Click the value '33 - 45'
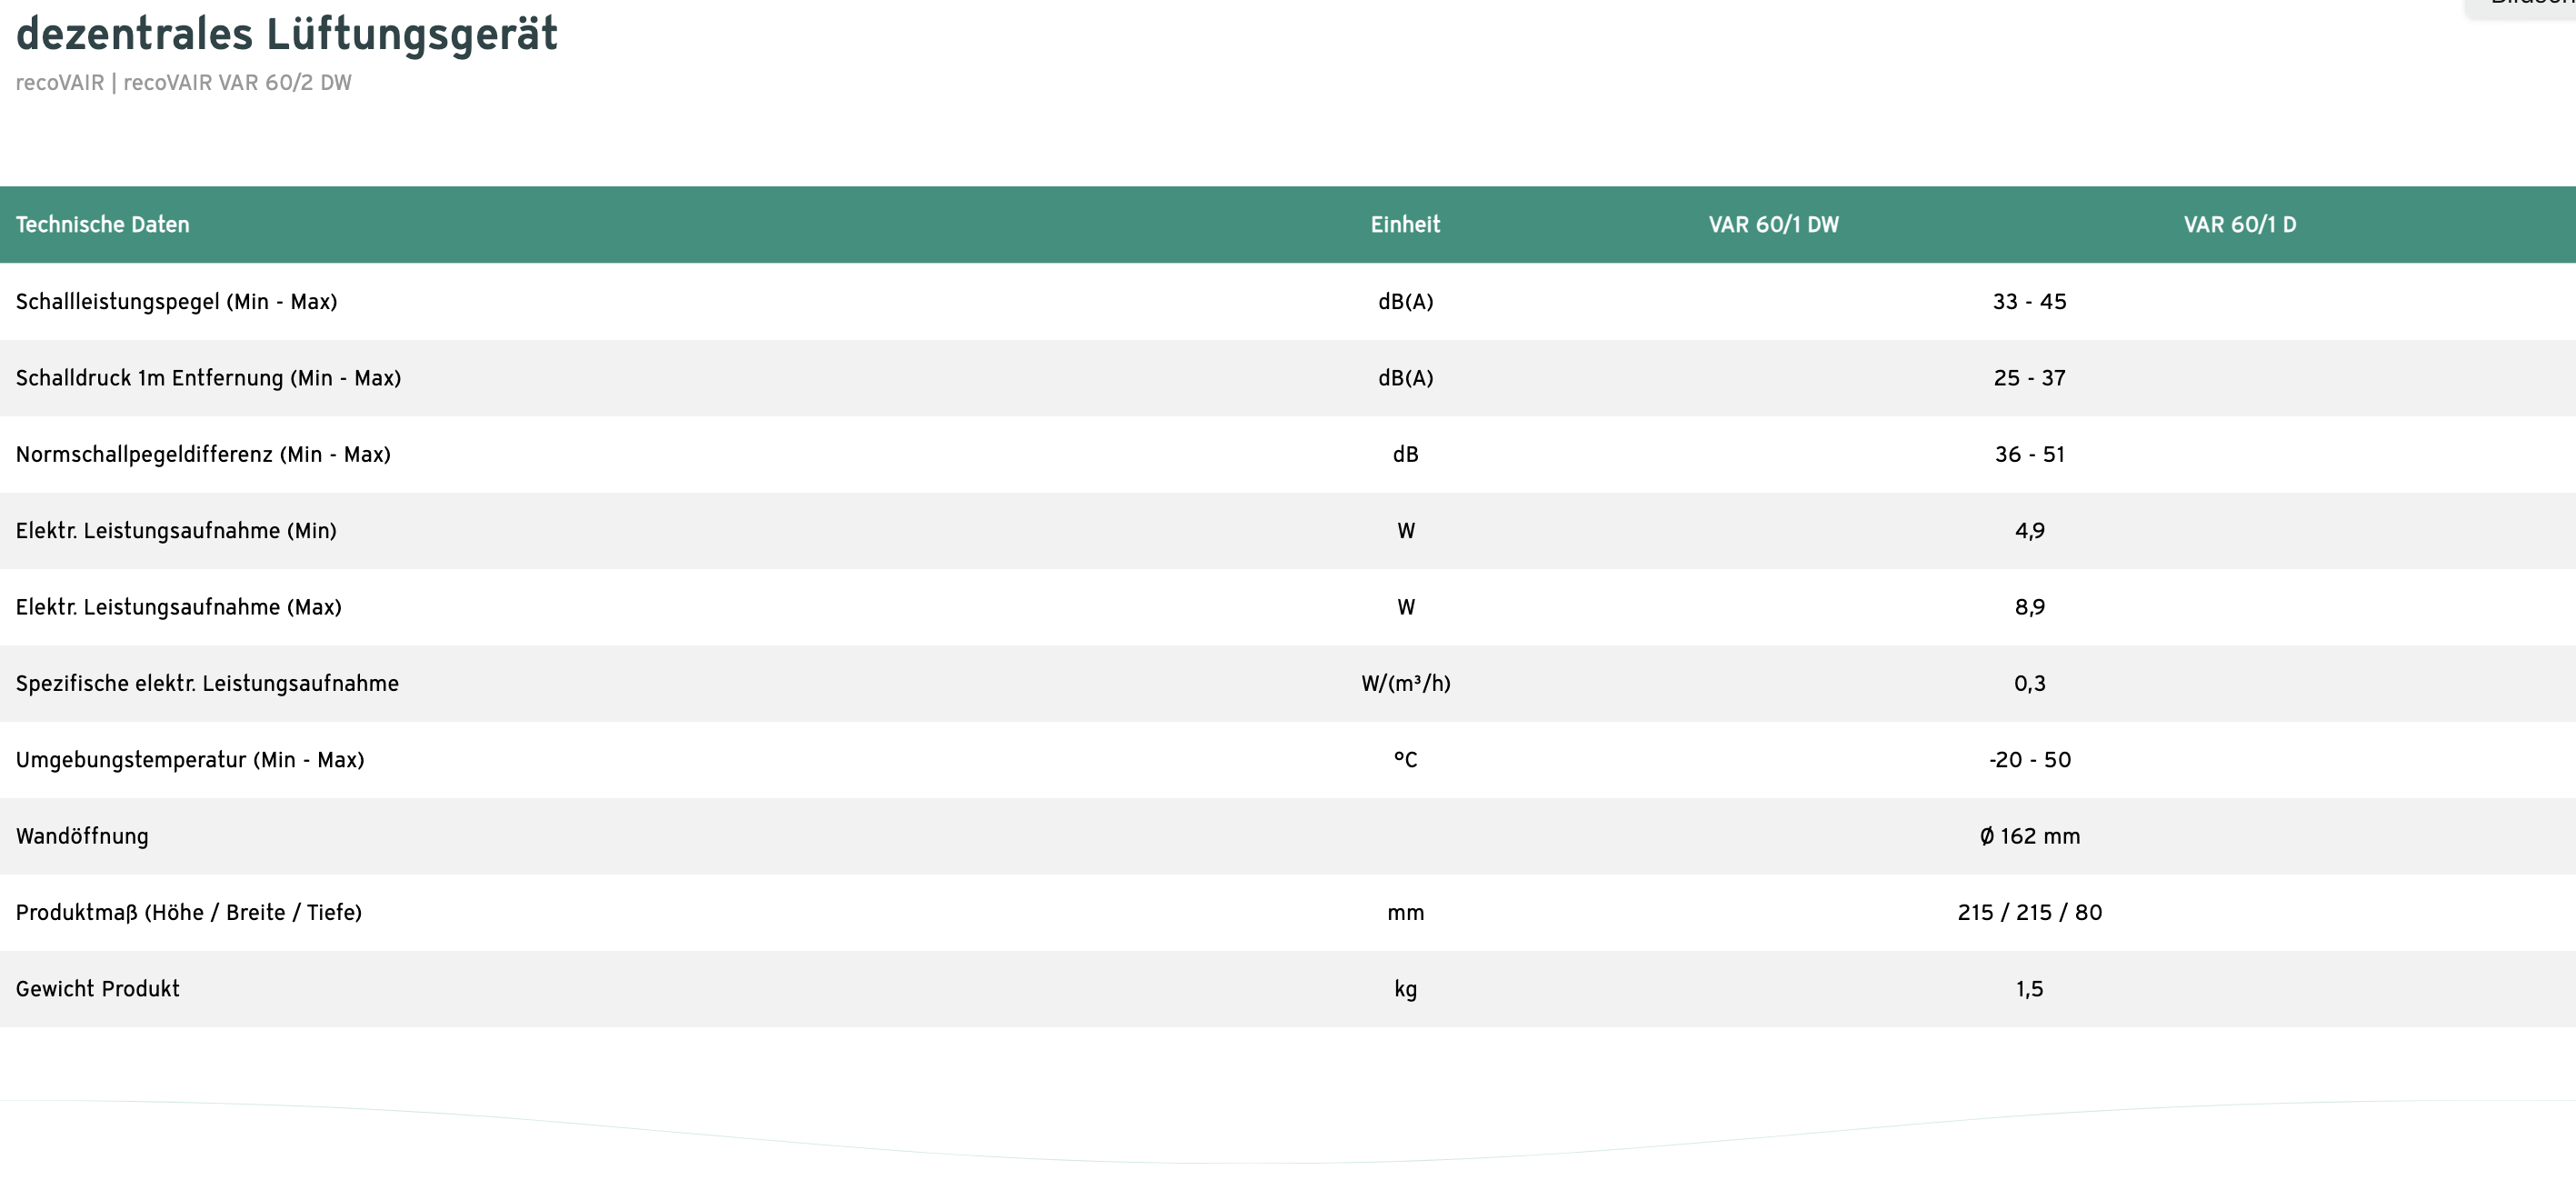Viewport: 2576px width, 1200px height. [x=2030, y=302]
